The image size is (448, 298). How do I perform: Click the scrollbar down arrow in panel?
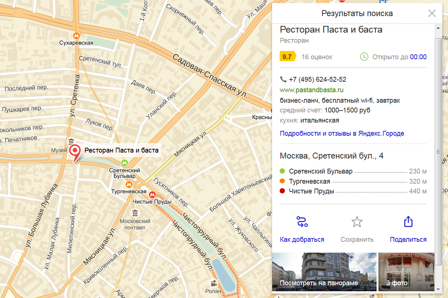coord(438,289)
